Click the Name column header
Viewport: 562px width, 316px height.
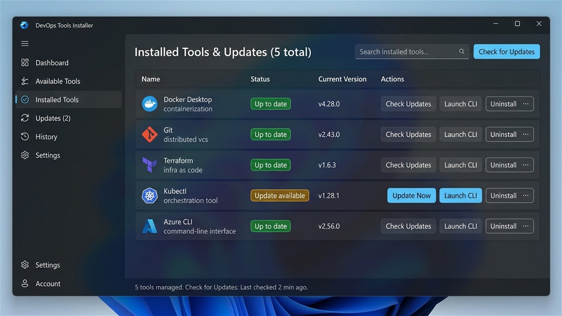click(x=151, y=79)
